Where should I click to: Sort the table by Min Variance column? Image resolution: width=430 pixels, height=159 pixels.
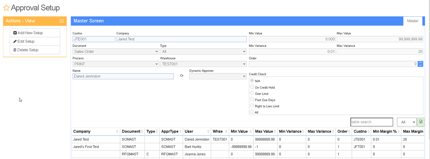[291, 132]
